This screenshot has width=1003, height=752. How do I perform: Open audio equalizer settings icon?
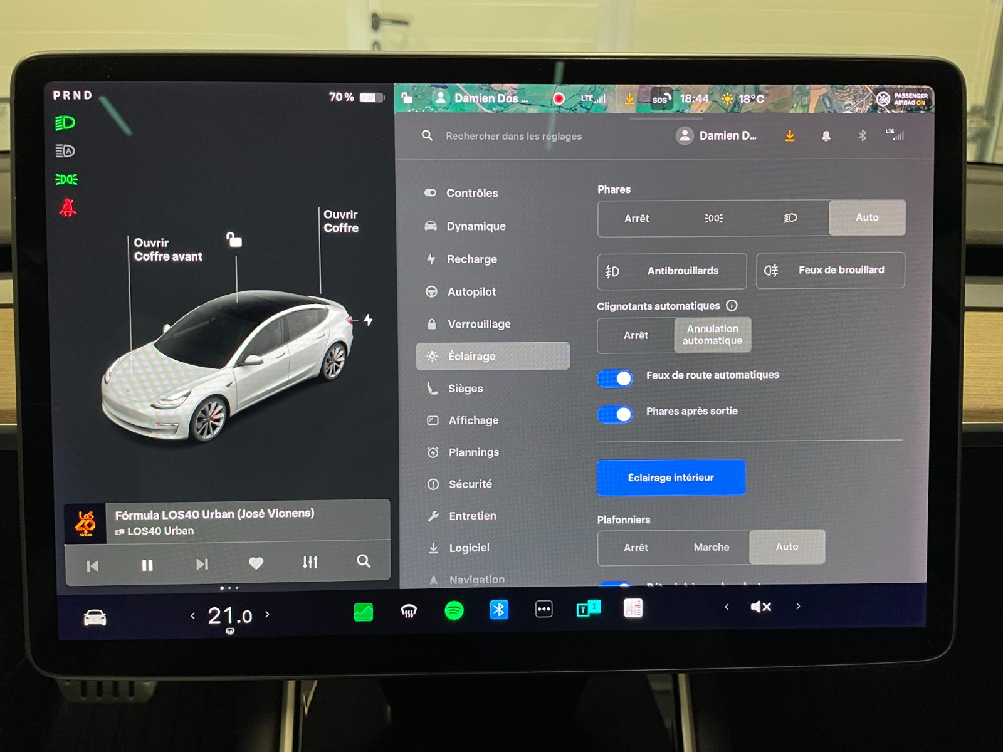pyautogui.click(x=310, y=562)
